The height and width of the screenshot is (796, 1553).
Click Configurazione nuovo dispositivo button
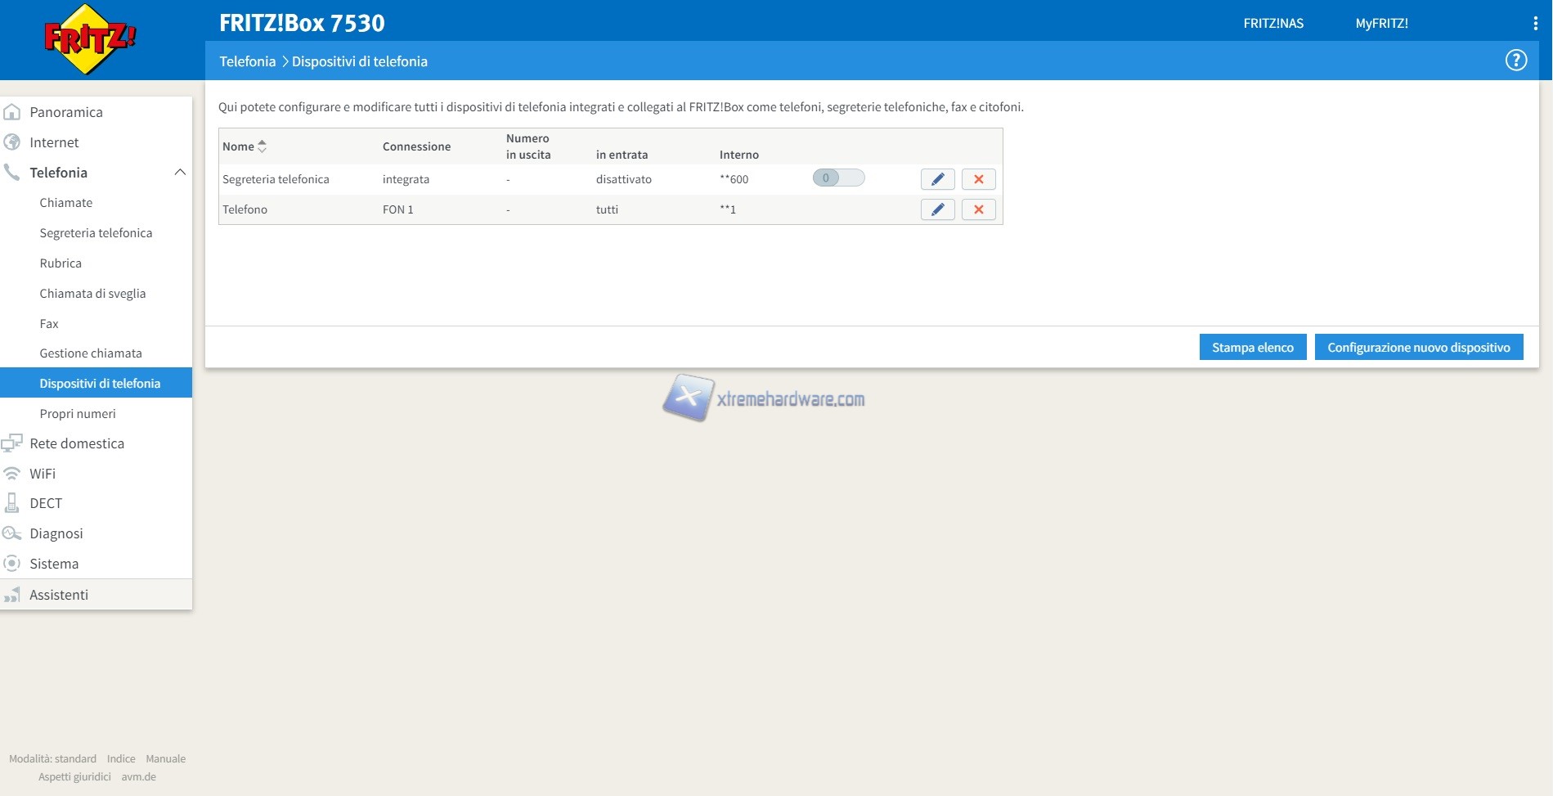[1418, 348]
